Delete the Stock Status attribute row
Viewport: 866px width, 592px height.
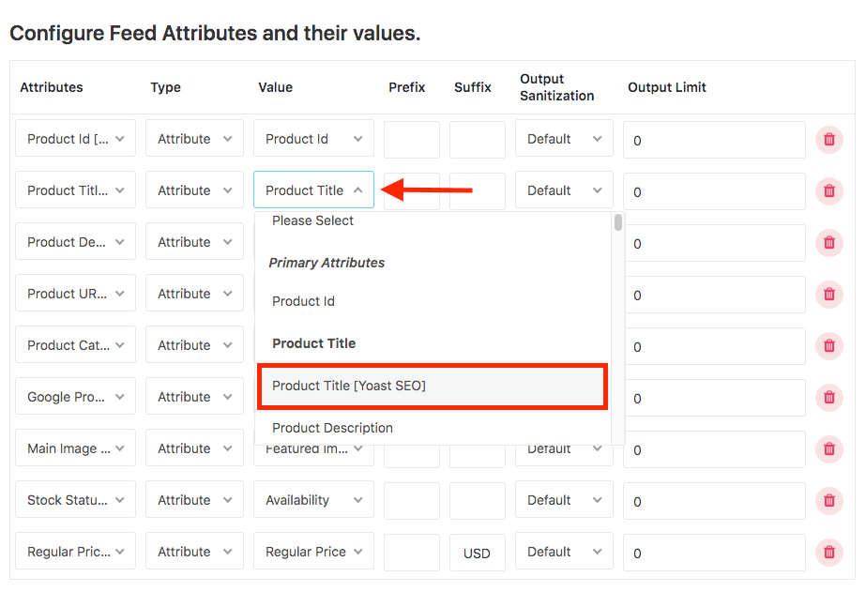[x=829, y=500]
